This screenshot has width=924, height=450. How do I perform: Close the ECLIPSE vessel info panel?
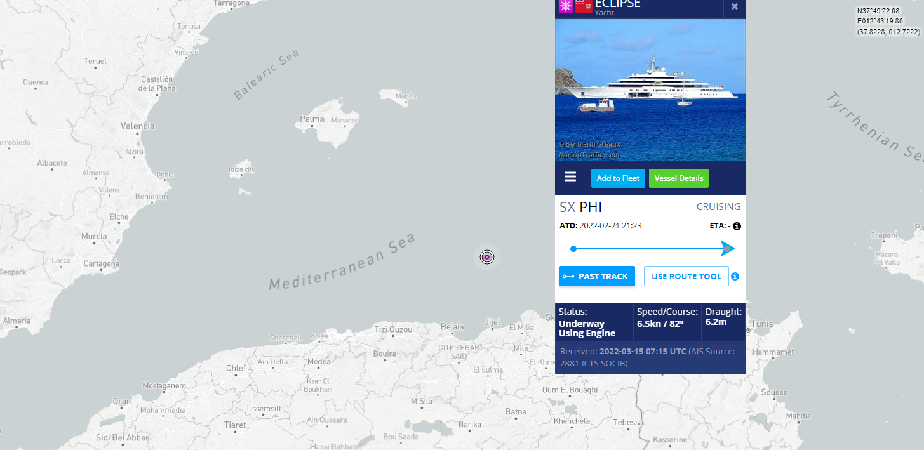(x=734, y=6)
